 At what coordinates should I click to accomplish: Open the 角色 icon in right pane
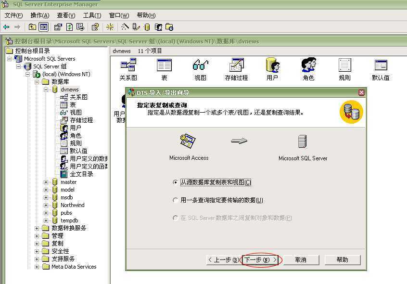[308, 69]
